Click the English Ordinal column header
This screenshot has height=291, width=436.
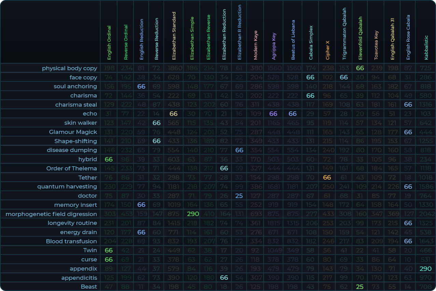[109, 43]
